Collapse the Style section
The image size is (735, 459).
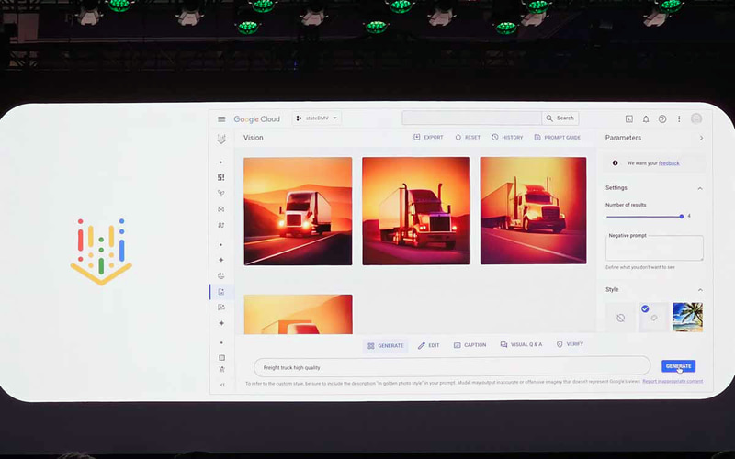pyautogui.click(x=700, y=290)
